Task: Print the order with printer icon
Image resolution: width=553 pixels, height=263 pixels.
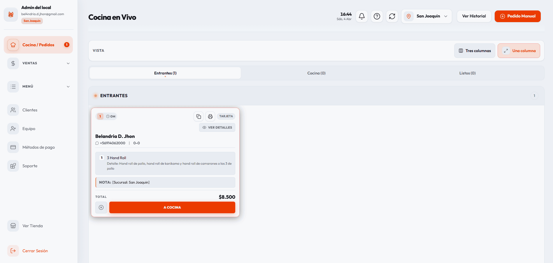Action: point(210,116)
